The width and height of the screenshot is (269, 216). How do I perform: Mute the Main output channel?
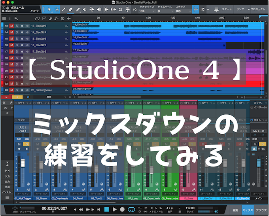(x=255, y=144)
